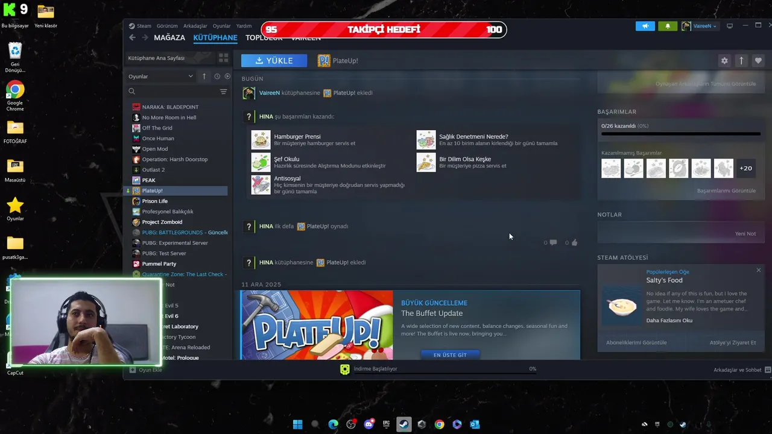Open Salty's Food workshop thumbnail
The image size is (772, 434).
(x=622, y=306)
